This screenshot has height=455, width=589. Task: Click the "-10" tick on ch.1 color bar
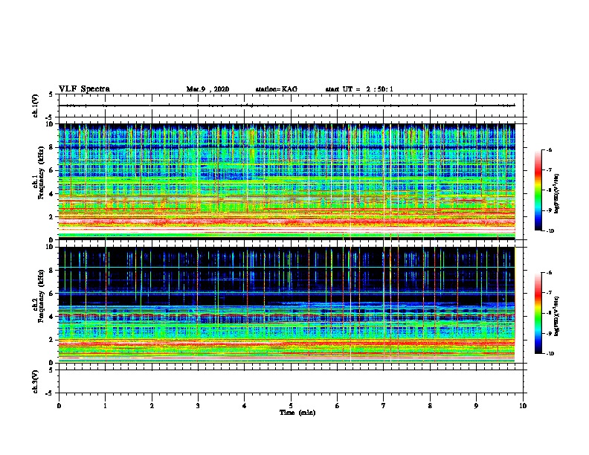(550, 231)
